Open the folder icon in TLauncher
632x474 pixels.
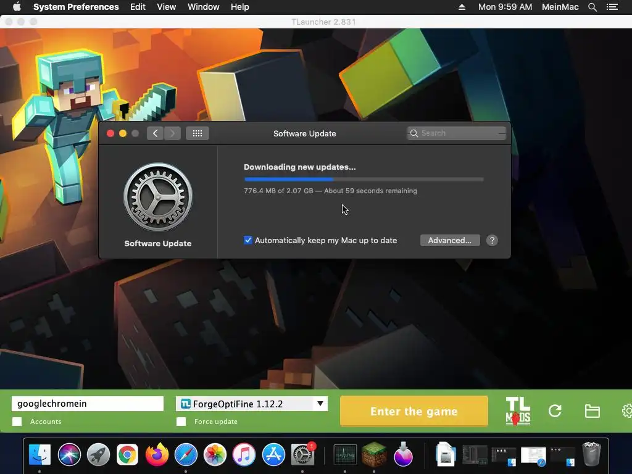click(x=592, y=411)
